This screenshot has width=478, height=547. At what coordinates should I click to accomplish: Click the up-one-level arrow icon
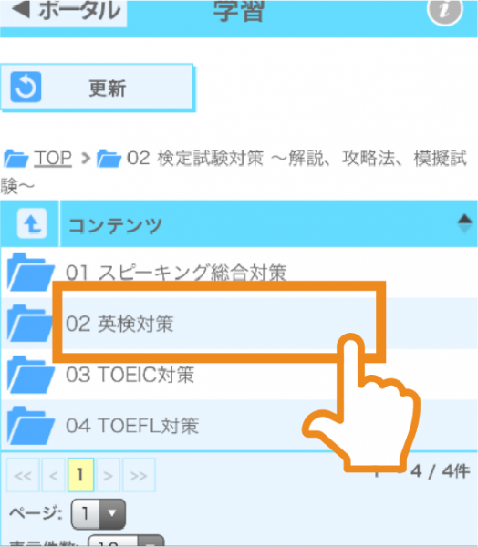click(x=32, y=223)
